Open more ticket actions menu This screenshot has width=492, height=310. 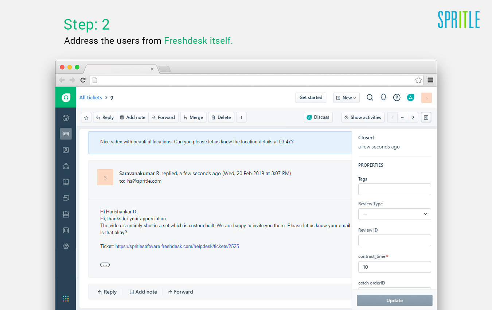pos(241,117)
